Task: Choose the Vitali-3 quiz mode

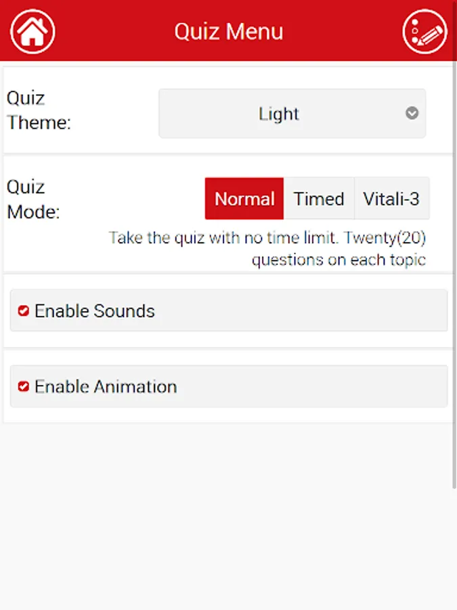Action: pyautogui.click(x=391, y=199)
